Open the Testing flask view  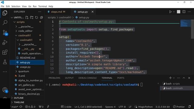tap(5, 62)
